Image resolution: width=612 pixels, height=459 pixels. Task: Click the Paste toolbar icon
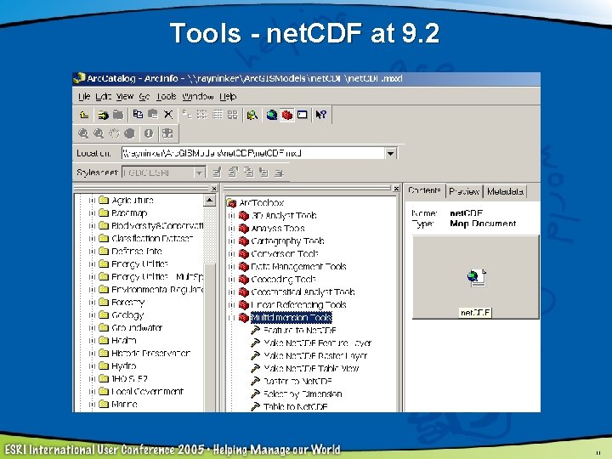point(153,115)
